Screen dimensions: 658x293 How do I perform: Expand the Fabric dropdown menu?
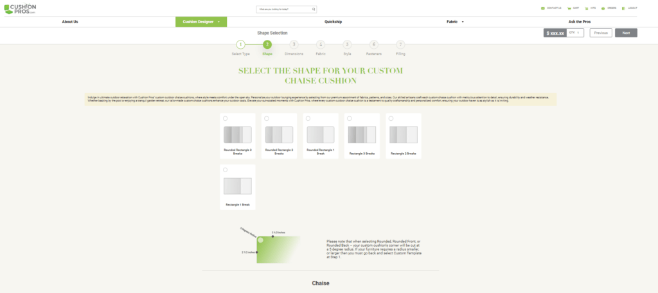pyautogui.click(x=455, y=22)
